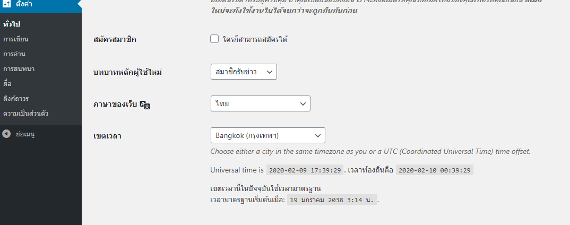
Task: Click the ใครก็สามารถสมัครได้ checkbox label text
Action: click(x=255, y=39)
